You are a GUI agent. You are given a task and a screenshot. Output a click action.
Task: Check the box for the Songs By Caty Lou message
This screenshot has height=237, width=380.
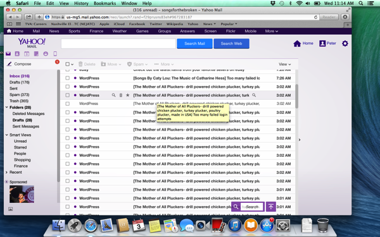pos(67,78)
